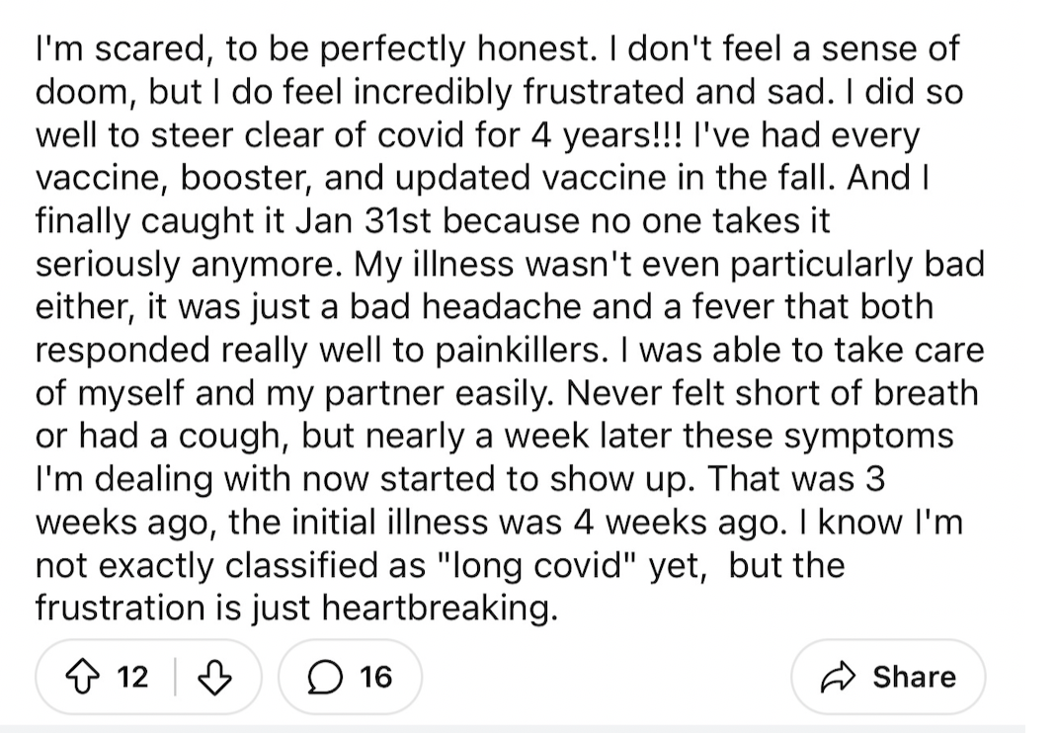Click the post body text paragraph
Viewport: 1057px width, 733px height.
pos(510,328)
